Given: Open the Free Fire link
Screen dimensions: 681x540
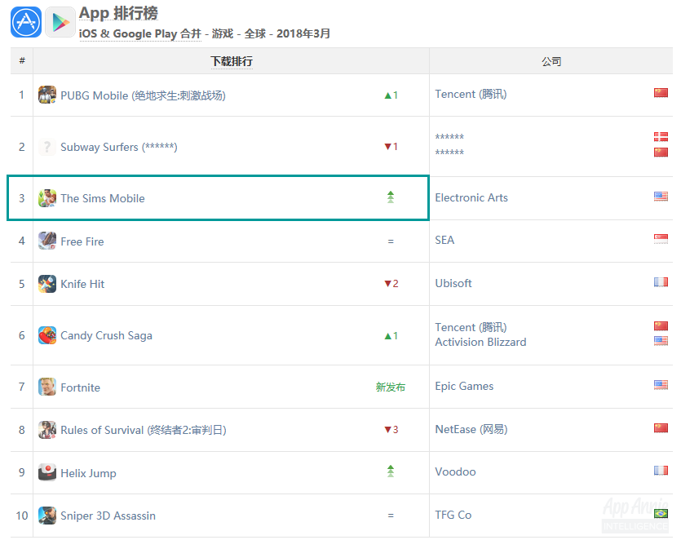Looking at the screenshot, I should 82,241.
